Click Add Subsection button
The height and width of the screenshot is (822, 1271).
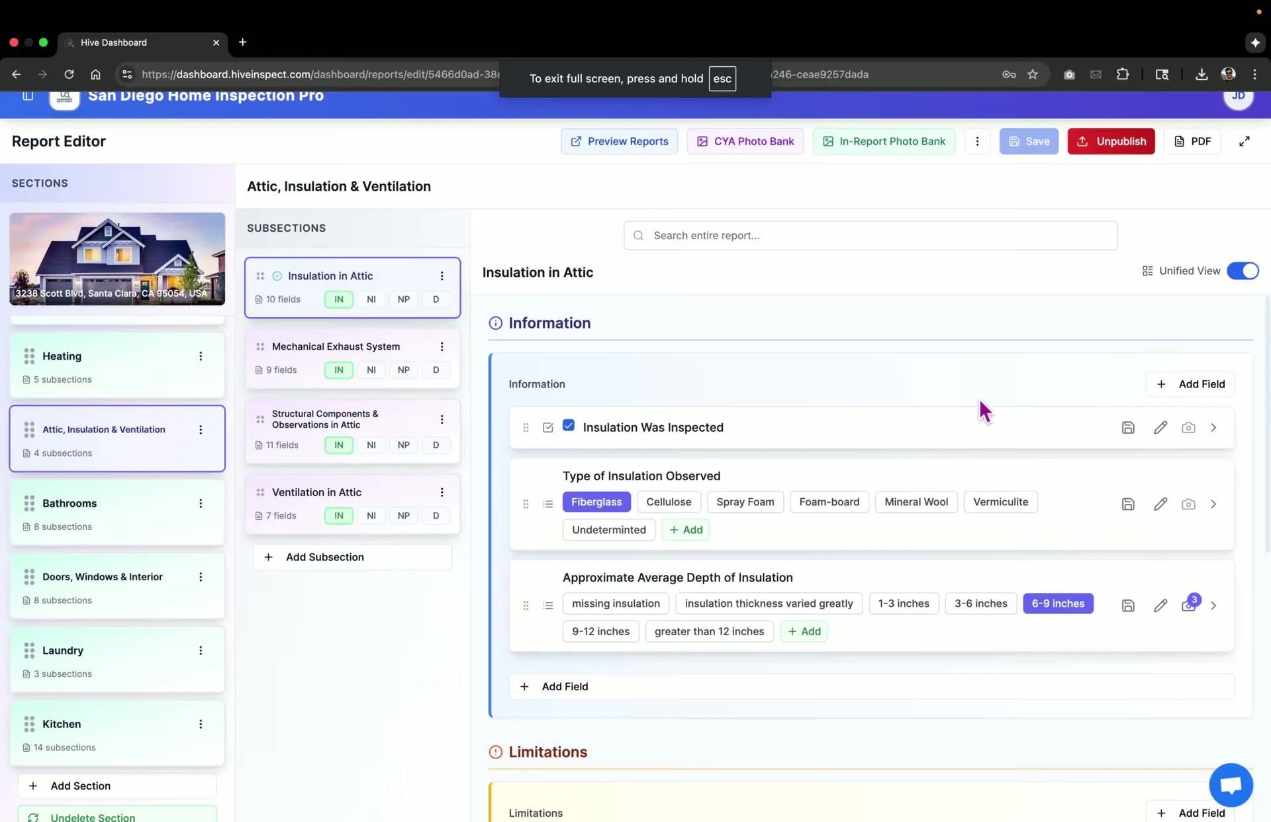(x=352, y=557)
